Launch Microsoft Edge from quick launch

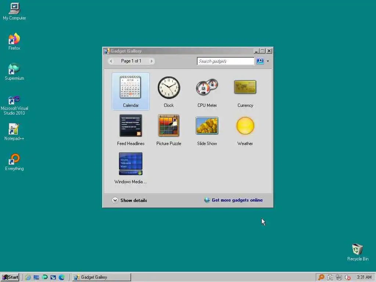pos(62,277)
